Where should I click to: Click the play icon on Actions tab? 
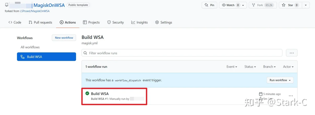61,22
